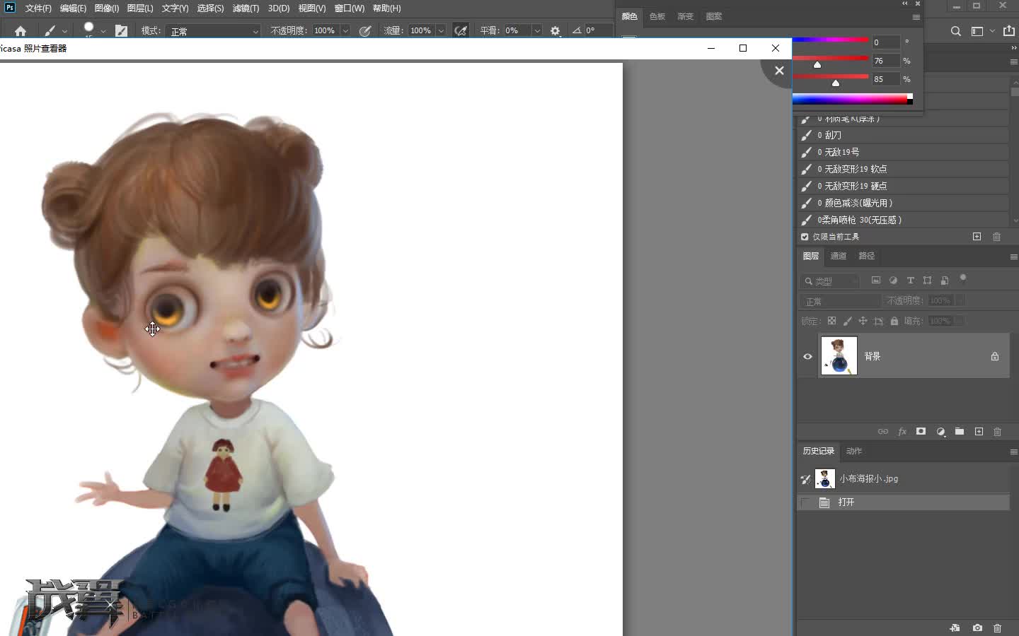
Task: Open the 滤镜(T) menu
Action: 246,8
